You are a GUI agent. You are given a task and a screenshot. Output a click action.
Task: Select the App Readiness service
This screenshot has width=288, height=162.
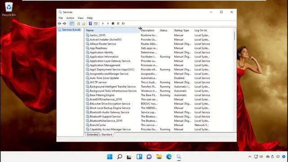tap(99, 48)
